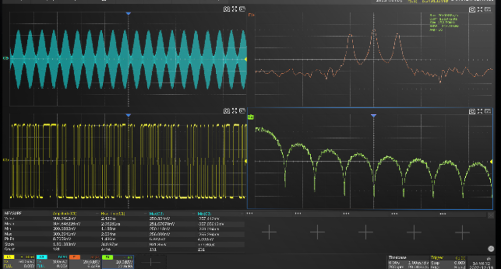This screenshot has width=501, height=269.
Task: Add measurement in the first empty plus slot
Action: [269, 232]
